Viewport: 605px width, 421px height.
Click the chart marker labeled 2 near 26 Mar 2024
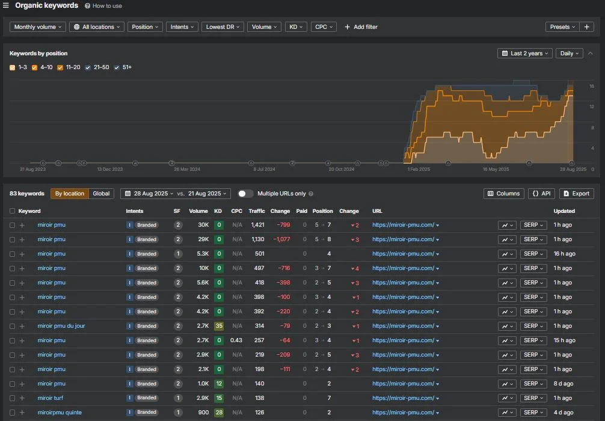[172, 163]
